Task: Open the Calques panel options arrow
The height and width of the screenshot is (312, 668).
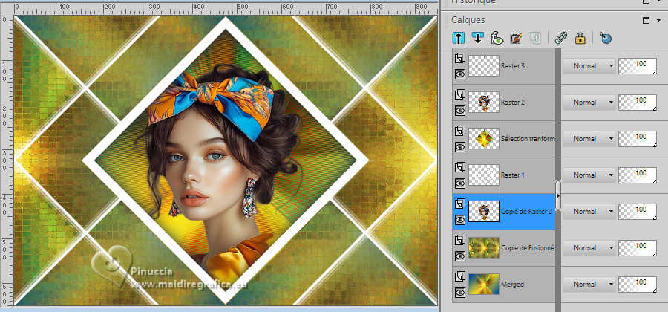Action: click(x=660, y=21)
